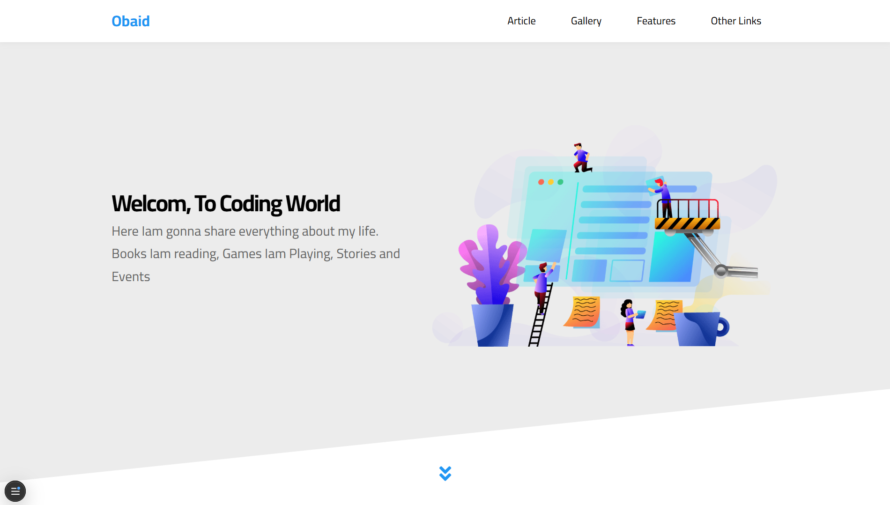This screenshot has height=505, width=890.
Task: Select the Features menu item
Action: (x=656, y=21)
